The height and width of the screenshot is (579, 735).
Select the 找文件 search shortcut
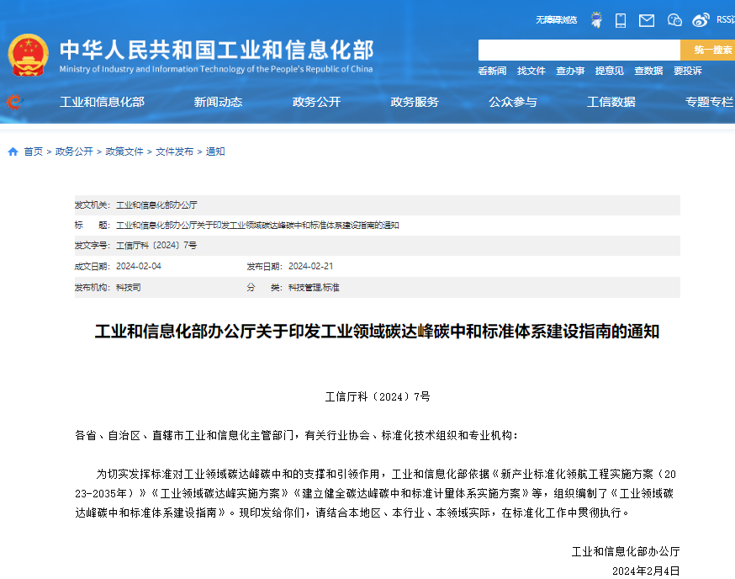point(531,72)
